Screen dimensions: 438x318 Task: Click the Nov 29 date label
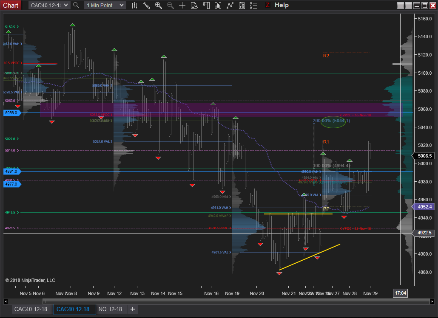point(370,293)
